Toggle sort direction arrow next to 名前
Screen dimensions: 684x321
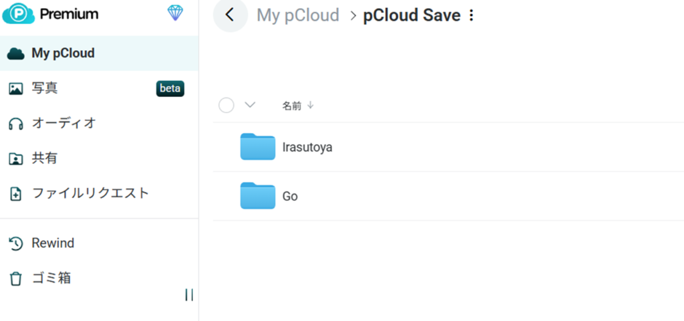click(x=311, y=106)
